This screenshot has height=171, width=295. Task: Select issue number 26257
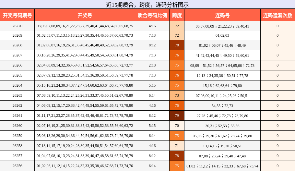tap(17, 156)
